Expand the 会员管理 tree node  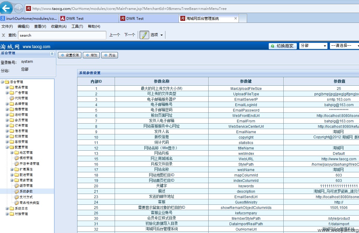(7, 120)
